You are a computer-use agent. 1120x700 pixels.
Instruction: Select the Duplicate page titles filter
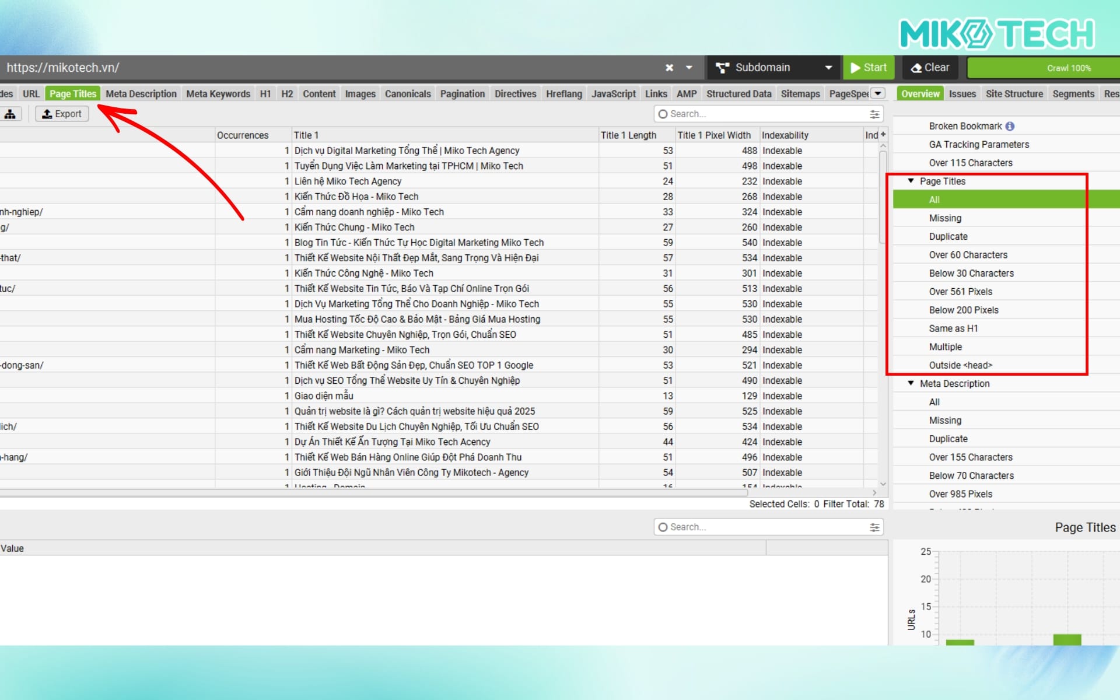coord(948,236)
